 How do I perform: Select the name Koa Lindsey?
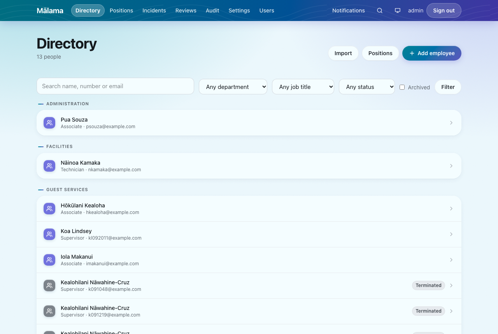coord(76,231)
